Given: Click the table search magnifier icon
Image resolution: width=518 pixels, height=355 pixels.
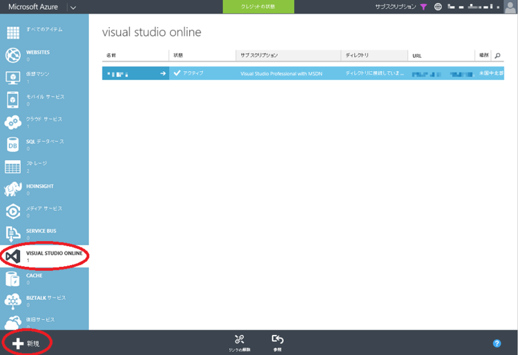Looking at the screenshot, I should [x=497, y=56].
